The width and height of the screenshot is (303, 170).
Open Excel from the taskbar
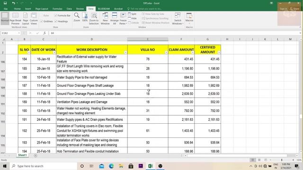(x=151, y=166)
